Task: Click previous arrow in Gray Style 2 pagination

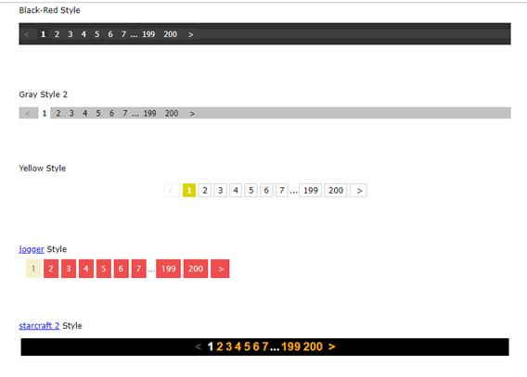Action: 28,113
